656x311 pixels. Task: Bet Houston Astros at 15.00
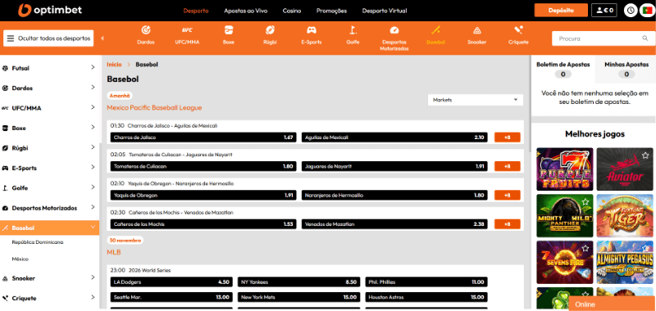(426, 298)
